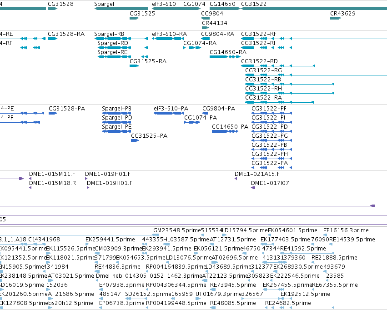Click the CG9804 gene label

(212, 14)
